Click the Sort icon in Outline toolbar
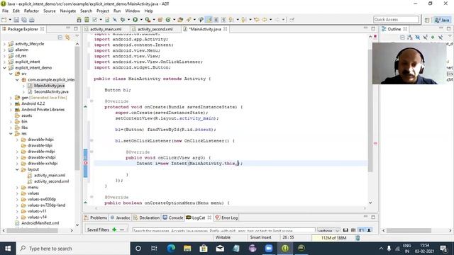This screenshot has width=454, height=255. 410,38
